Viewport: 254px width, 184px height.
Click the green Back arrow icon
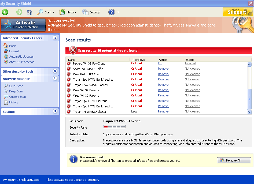[x=5, y=12]
